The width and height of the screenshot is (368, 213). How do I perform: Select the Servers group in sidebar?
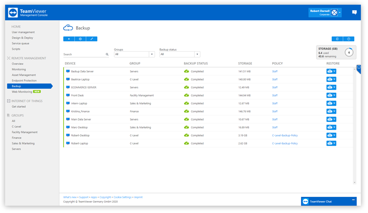pos(16,149)
